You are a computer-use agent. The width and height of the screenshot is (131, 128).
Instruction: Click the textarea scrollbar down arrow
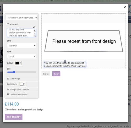coord(35,33)
